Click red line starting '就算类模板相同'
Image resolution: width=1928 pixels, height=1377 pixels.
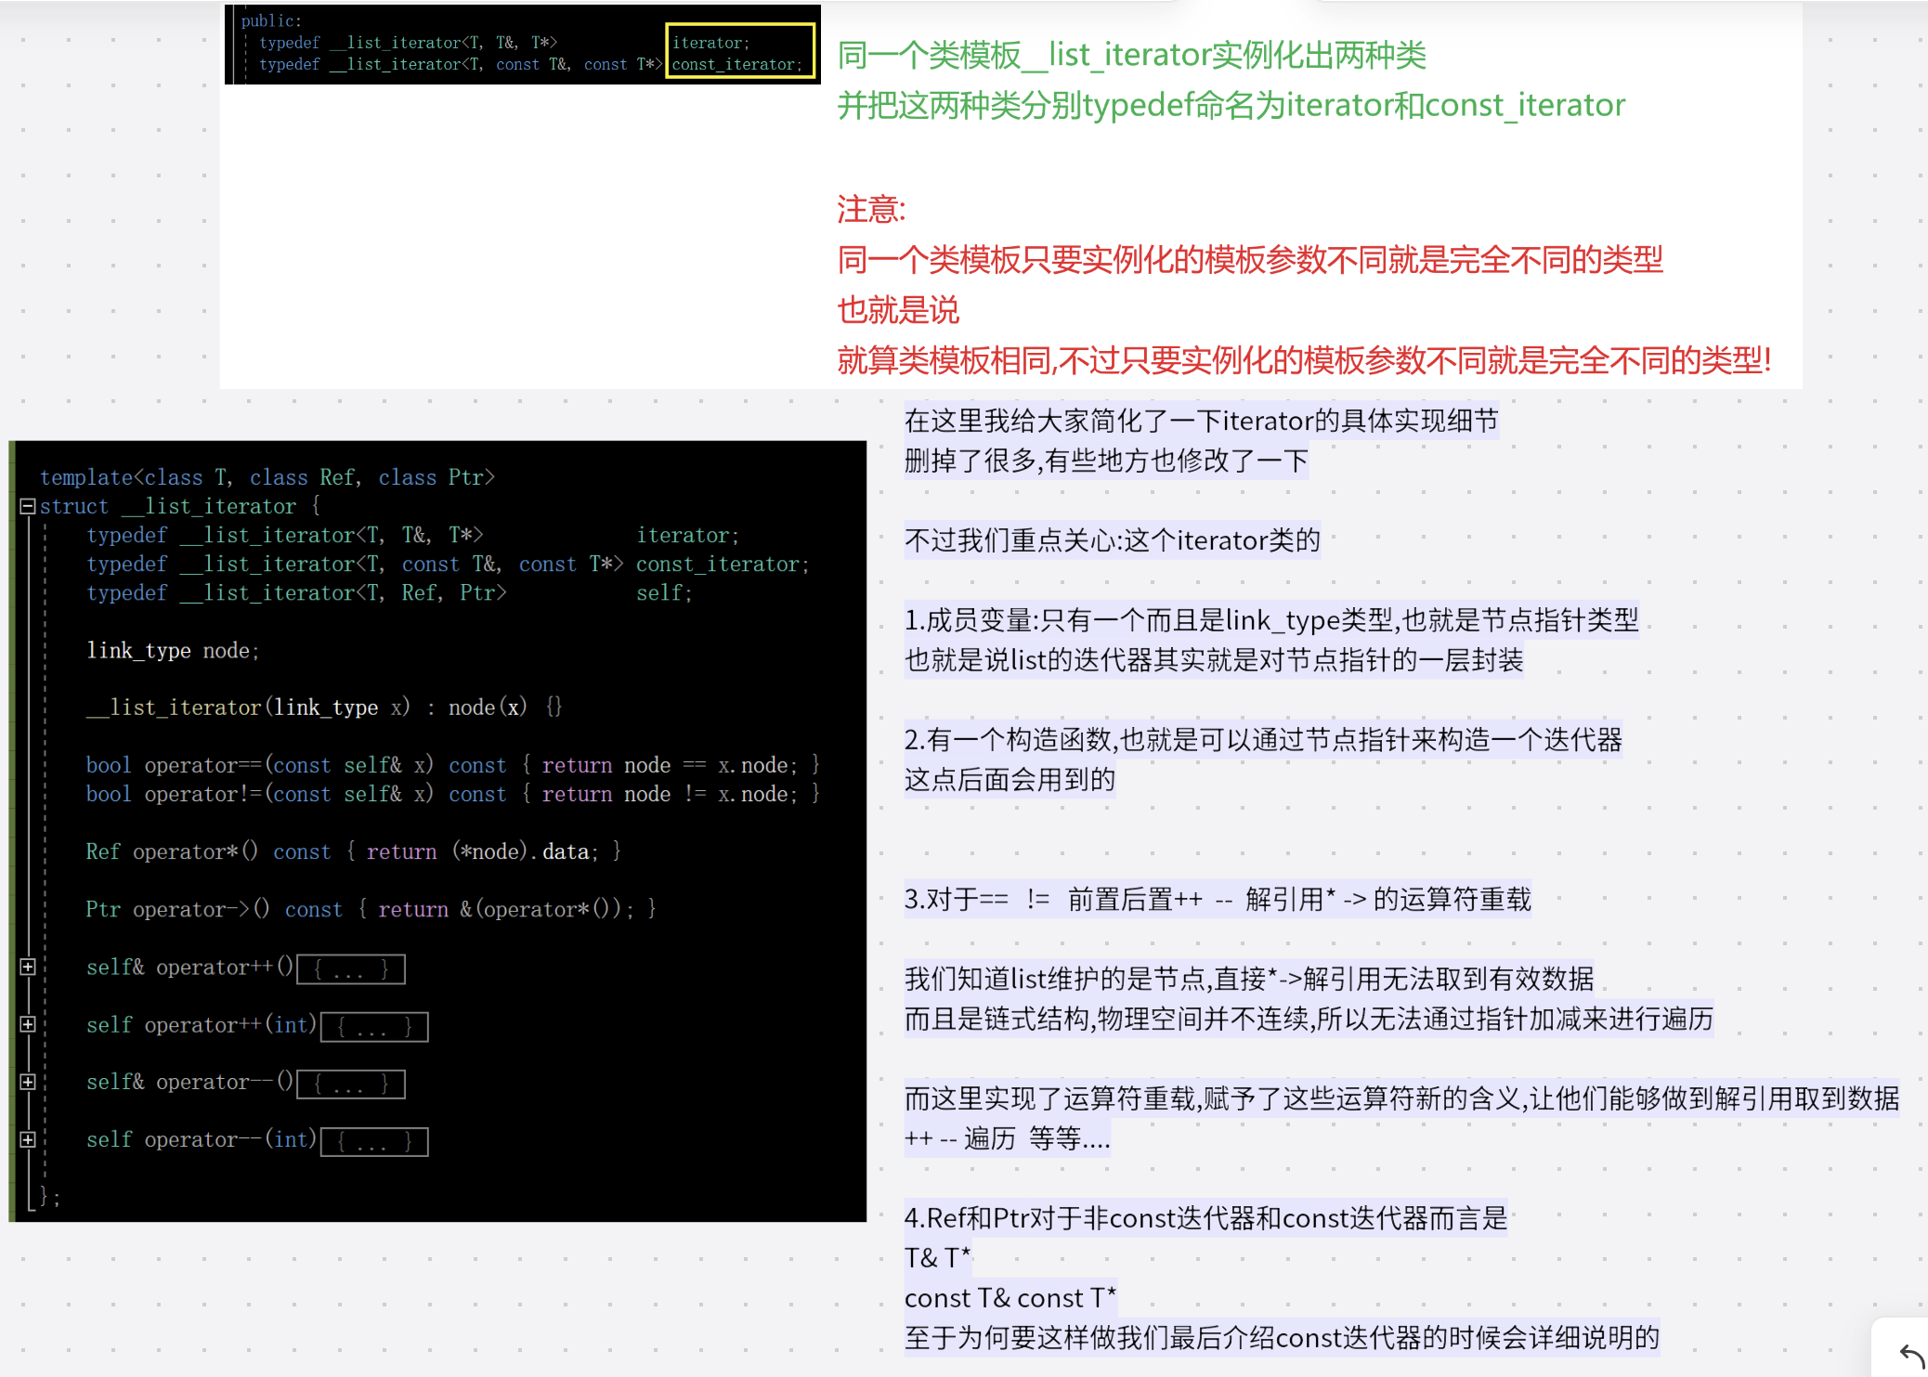(x=1304, y=359)
